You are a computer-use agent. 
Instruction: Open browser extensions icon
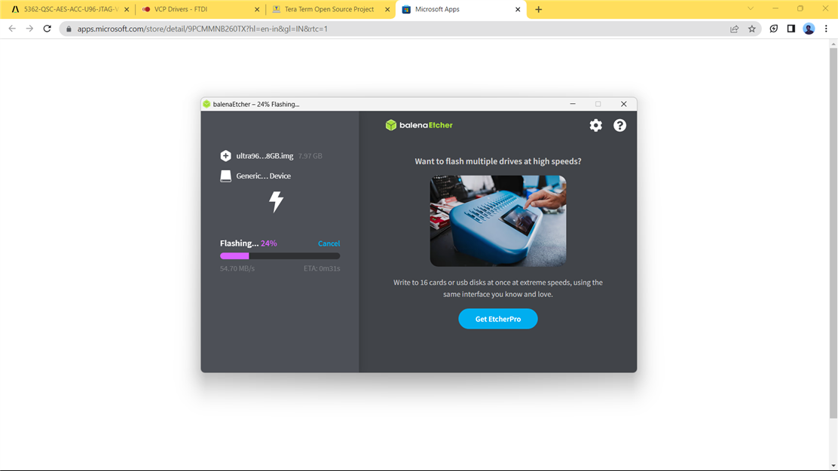(x=773, y=29)
